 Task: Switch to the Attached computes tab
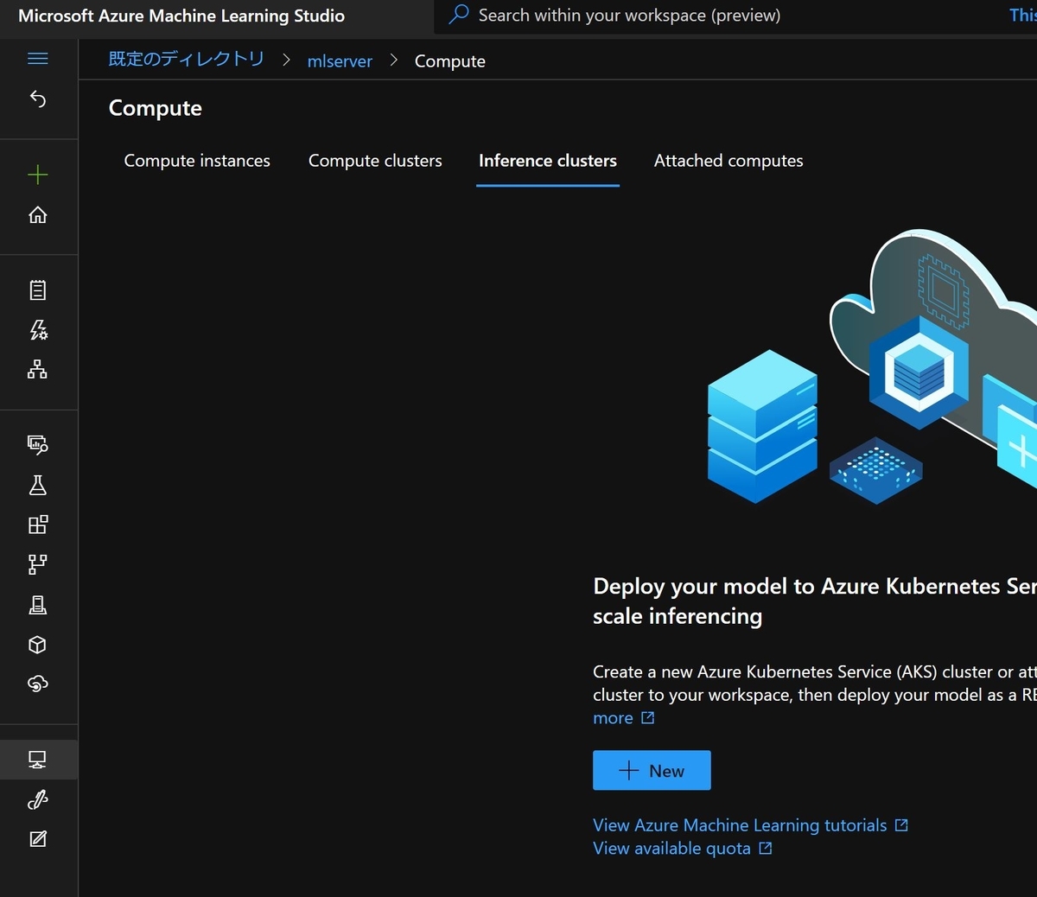click(728, 161)
